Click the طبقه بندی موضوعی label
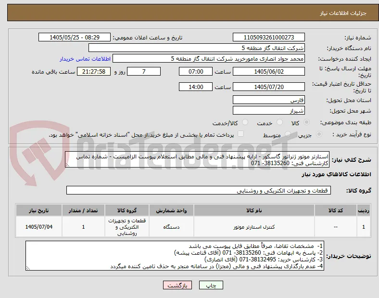379x298 pixels. pyautogui.click(x=345, y=123)
